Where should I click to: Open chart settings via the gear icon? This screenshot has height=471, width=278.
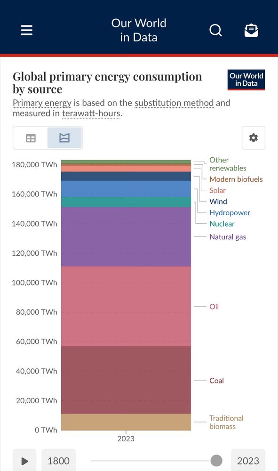coord(253,138)
